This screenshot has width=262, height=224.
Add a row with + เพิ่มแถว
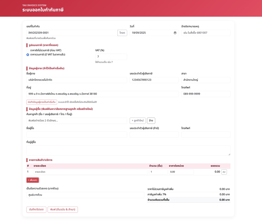click(32, 180)
